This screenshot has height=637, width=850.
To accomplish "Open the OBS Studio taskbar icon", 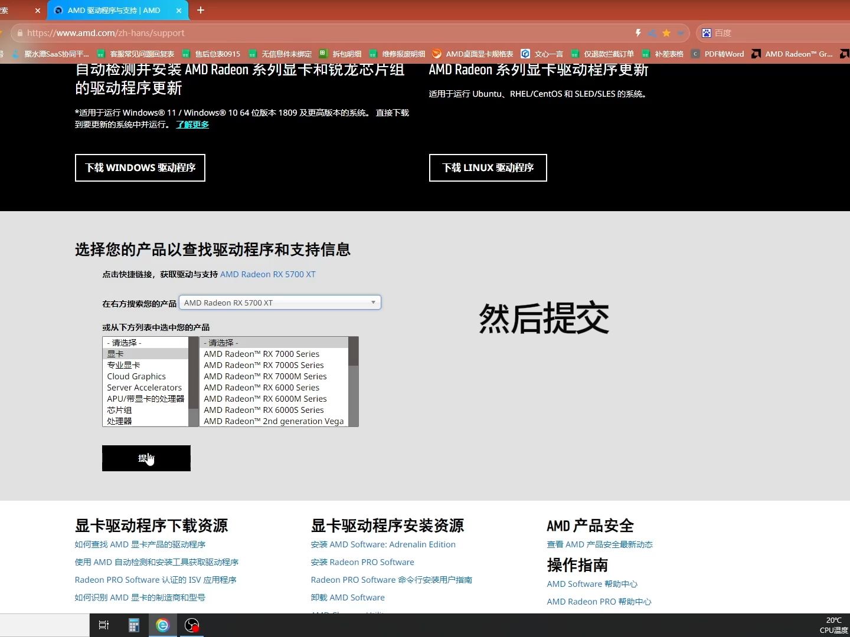I will click(192, 625).
